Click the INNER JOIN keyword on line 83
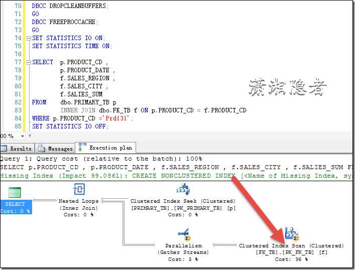 click(x=78, y=110)
